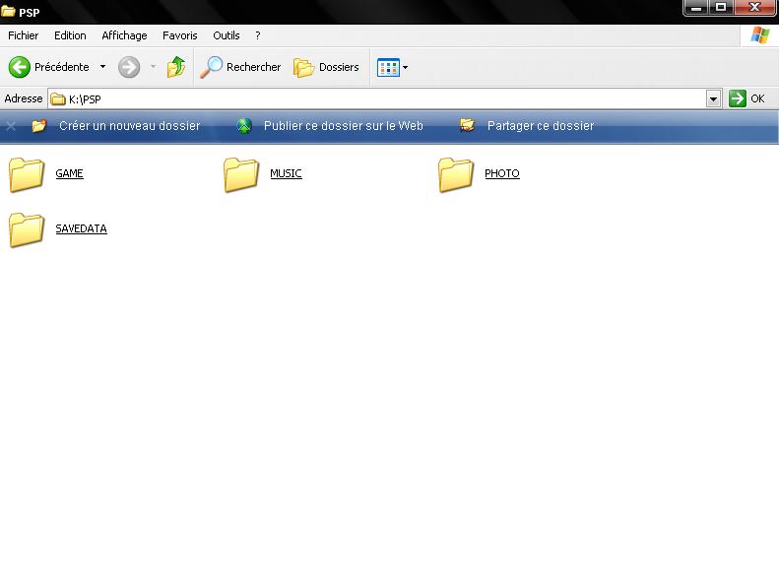Select the SAVEDATA folder icon
Screen dimensions: 779x580
[28, 229]
